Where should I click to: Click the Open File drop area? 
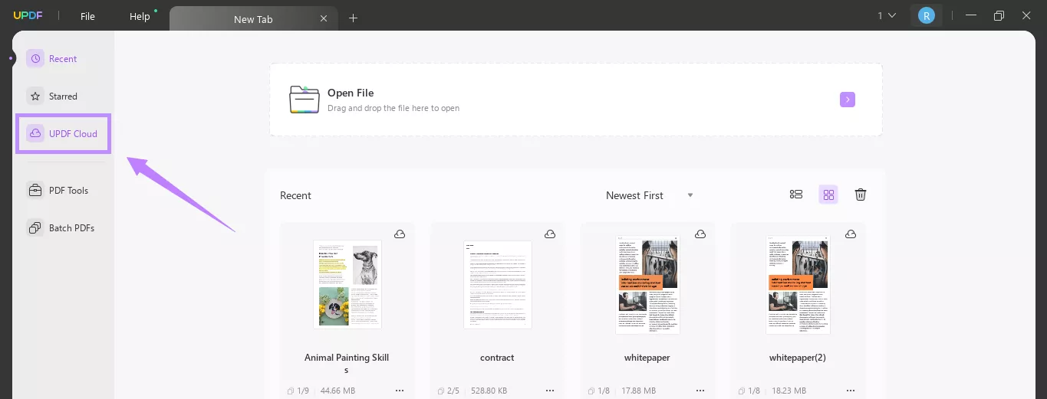click(575, 100)
